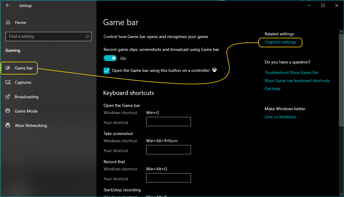Click Troubleshoot Xbox Game Bar link
The height and width of the screenshot is (197, 344).
[x=291, y=73]
